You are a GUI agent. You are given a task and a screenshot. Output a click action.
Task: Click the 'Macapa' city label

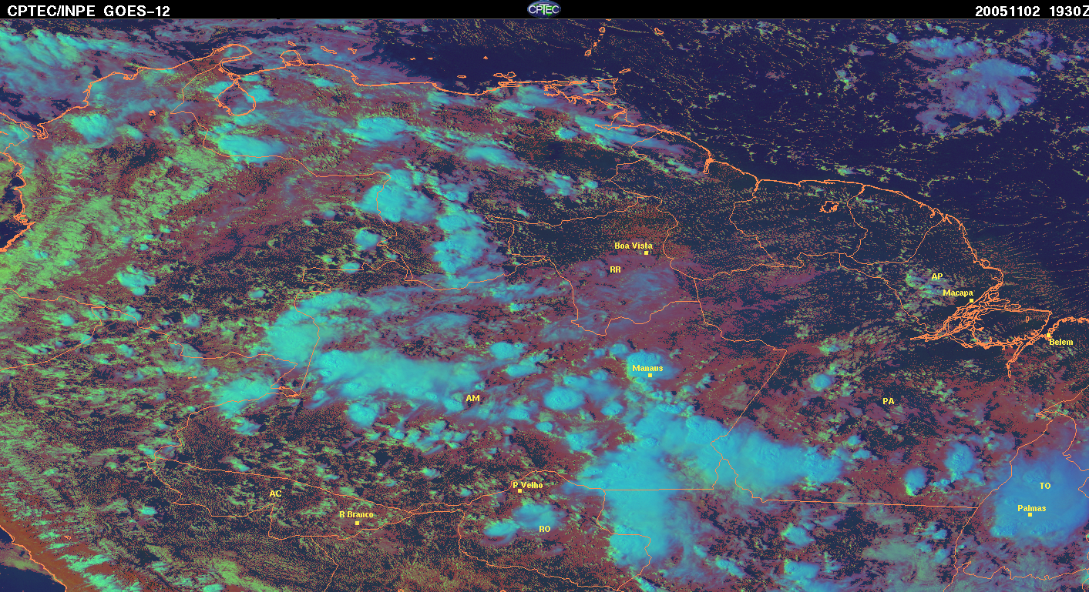958,293
